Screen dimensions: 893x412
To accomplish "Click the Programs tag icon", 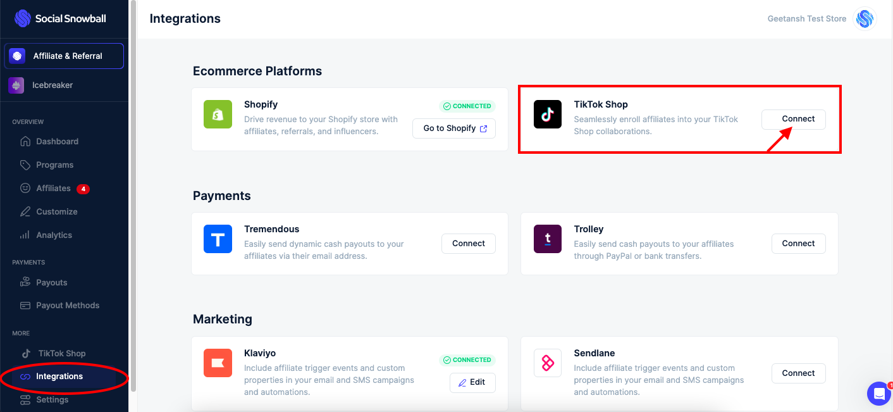I will click(25, 165).
